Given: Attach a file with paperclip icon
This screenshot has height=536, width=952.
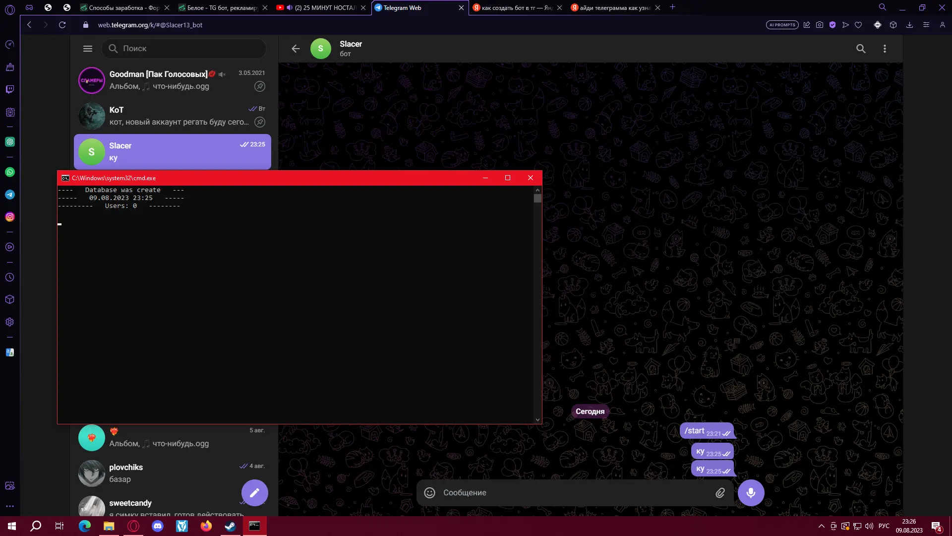Looking at the screenshot, I should point(720,493).
